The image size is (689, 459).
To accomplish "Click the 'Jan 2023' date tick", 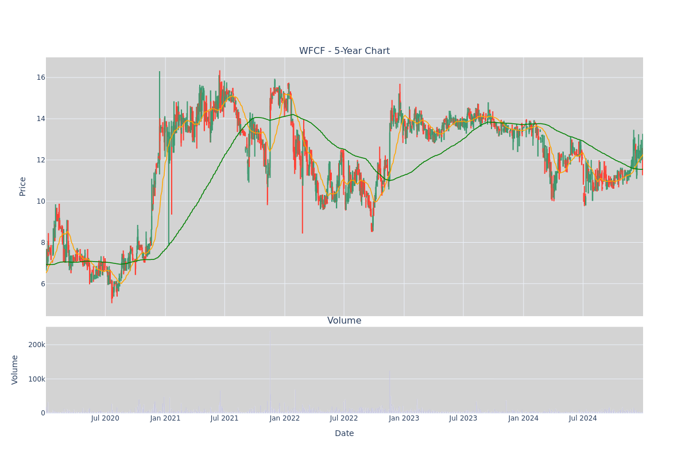I will click(404, 418).
